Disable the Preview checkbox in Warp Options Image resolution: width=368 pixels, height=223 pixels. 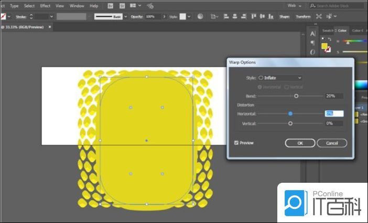tap(236, 143)
